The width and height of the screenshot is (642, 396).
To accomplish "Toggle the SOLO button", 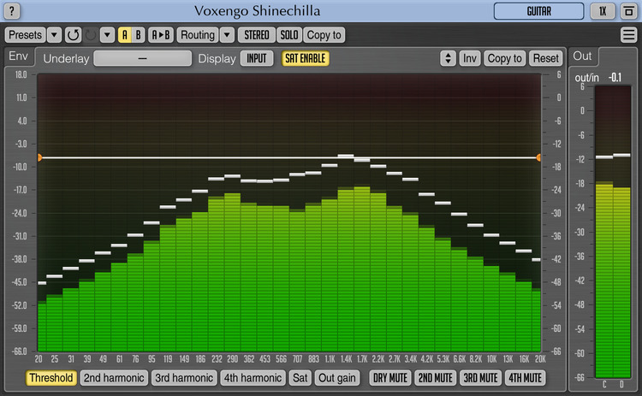I will tap(289, 35).
